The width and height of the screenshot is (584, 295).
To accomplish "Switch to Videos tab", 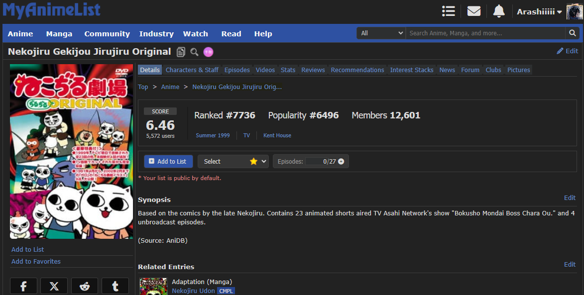I will pos(265,70).
